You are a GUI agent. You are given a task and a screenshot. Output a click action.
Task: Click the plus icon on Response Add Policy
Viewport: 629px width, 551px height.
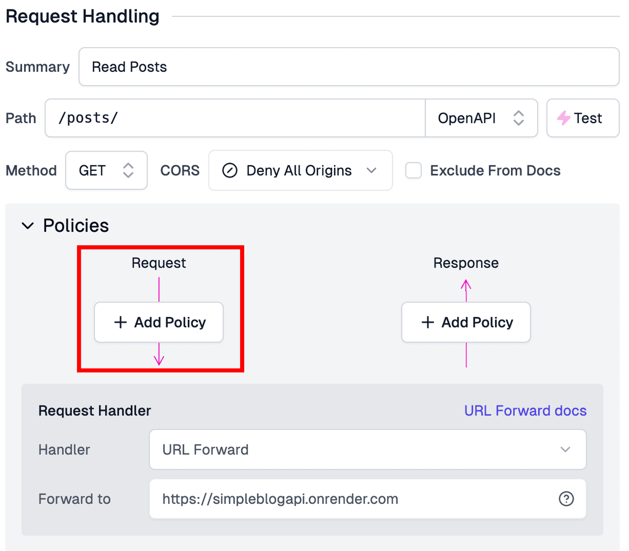[428, 322]
